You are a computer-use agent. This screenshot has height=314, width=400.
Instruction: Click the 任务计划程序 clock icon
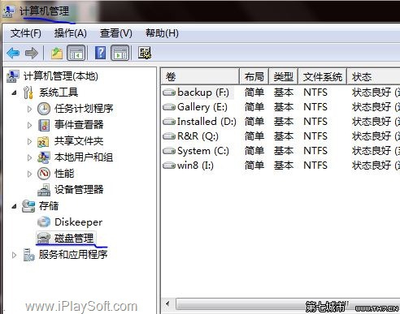pyautogui.click(x=44, y=109)
